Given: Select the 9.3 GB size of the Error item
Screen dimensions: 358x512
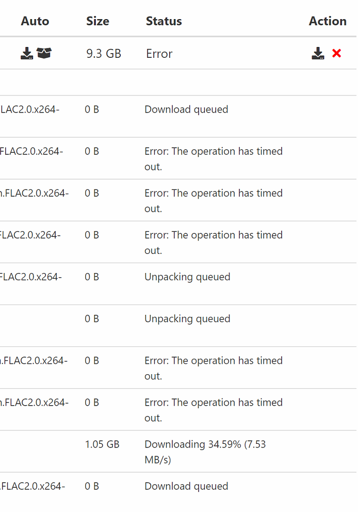Looking at the screenshot, I should point(103,54).
